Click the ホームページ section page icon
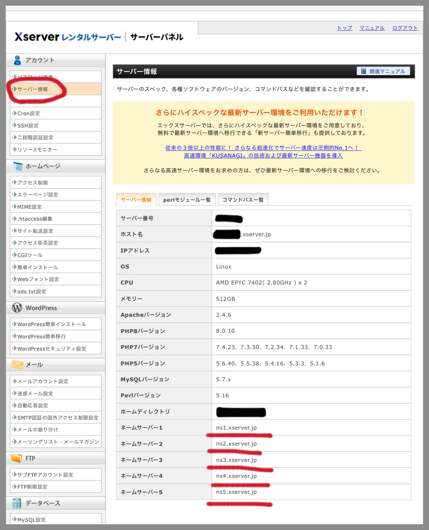The width and height of the screenshot is (429, 530). click(18, 166)
